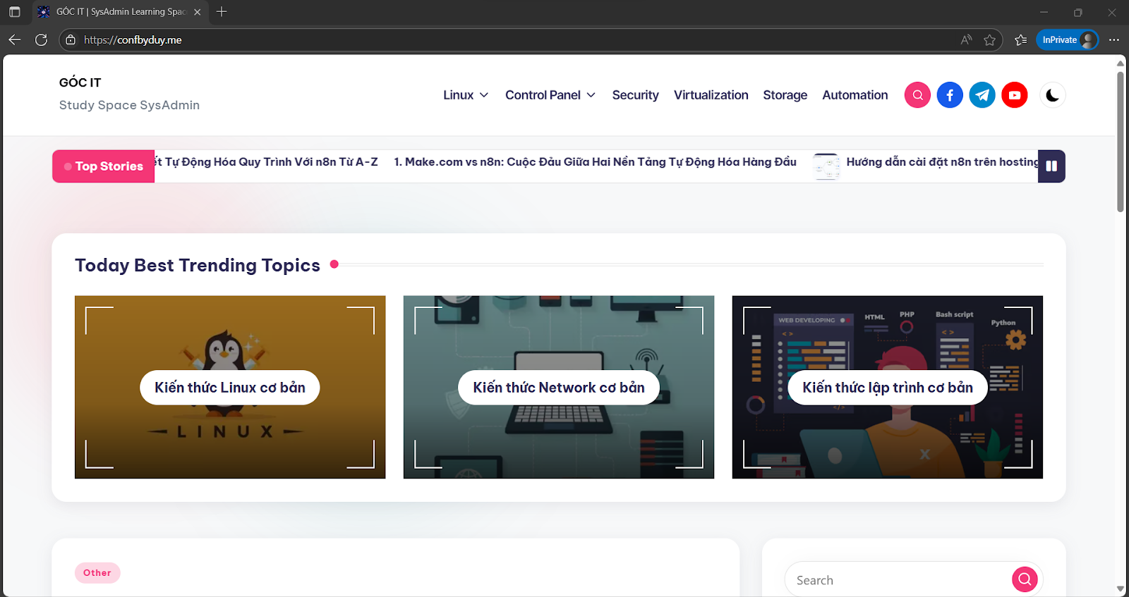
Task: Click the Top Stories label
Action: point(103,166)
